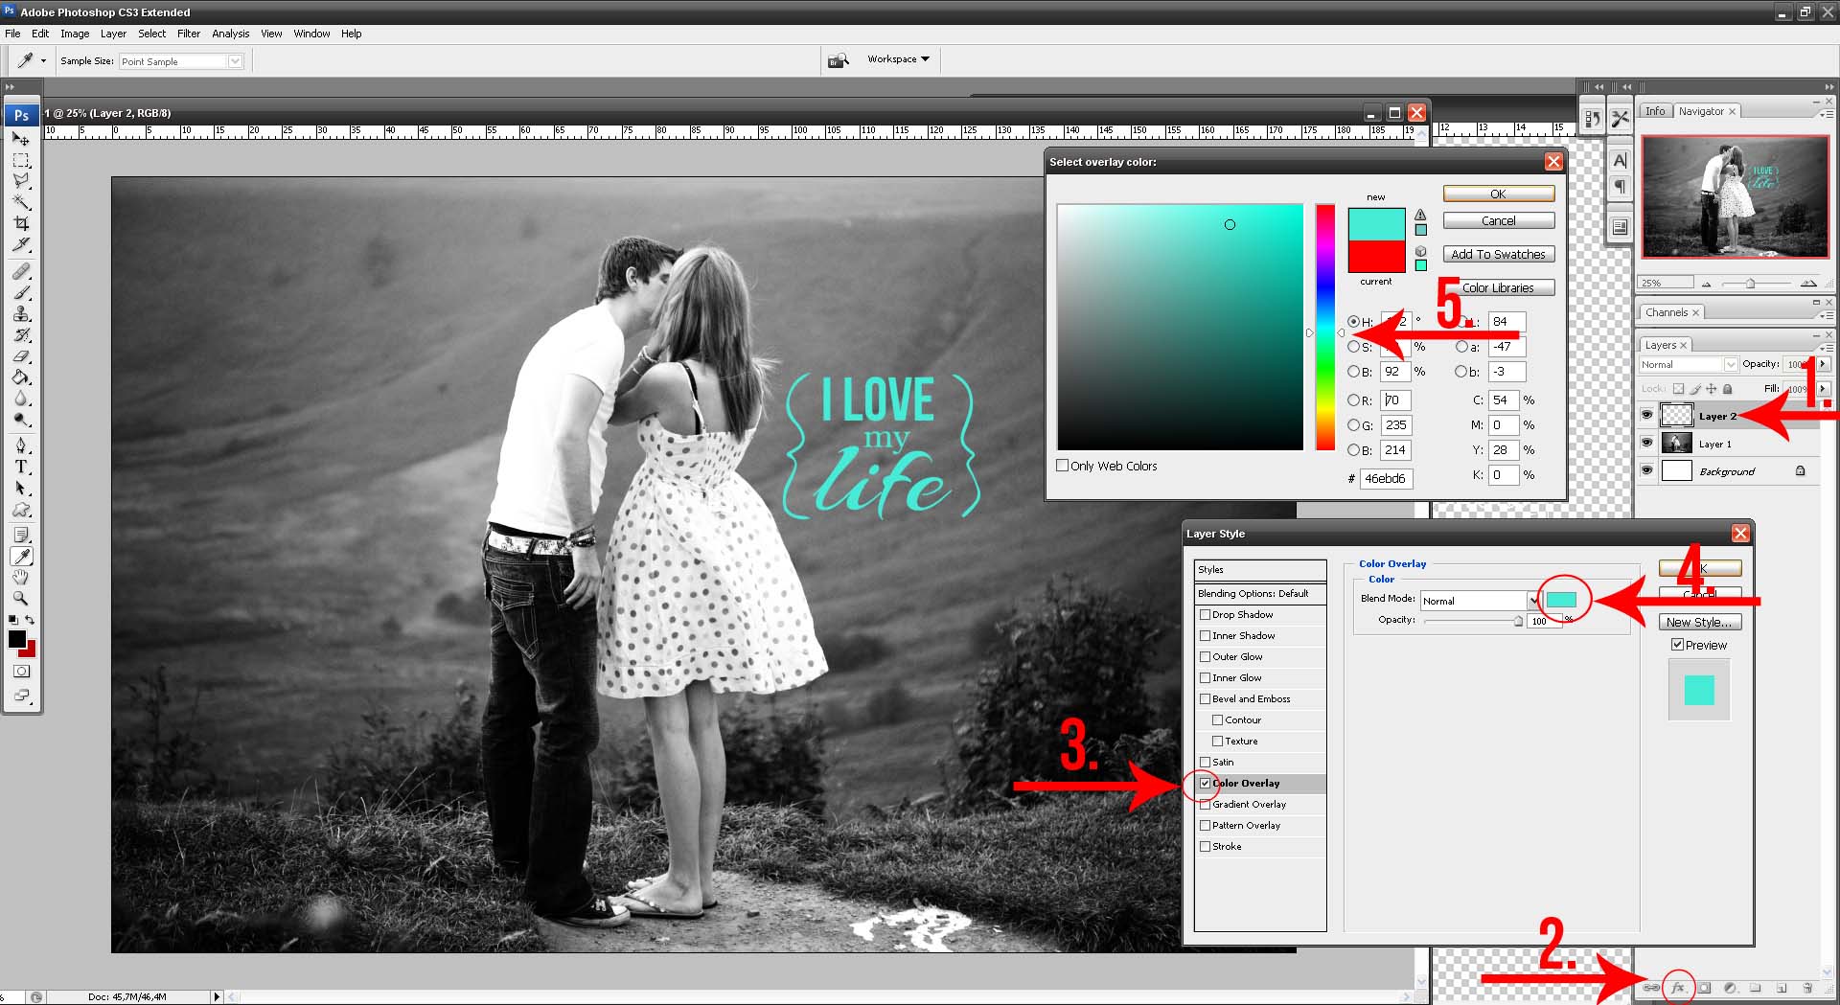
Task: Click the Color Overlay turquoise swatch
Action: coord(1561,600)
